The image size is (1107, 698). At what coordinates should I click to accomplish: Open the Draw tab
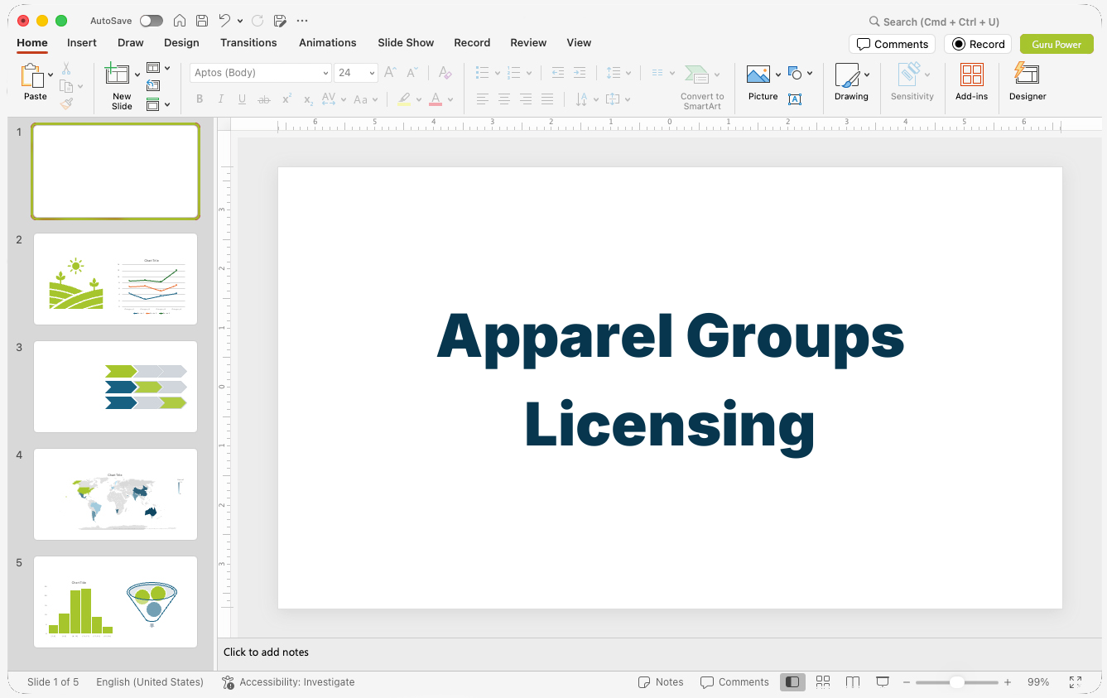(x=131, y=42)
